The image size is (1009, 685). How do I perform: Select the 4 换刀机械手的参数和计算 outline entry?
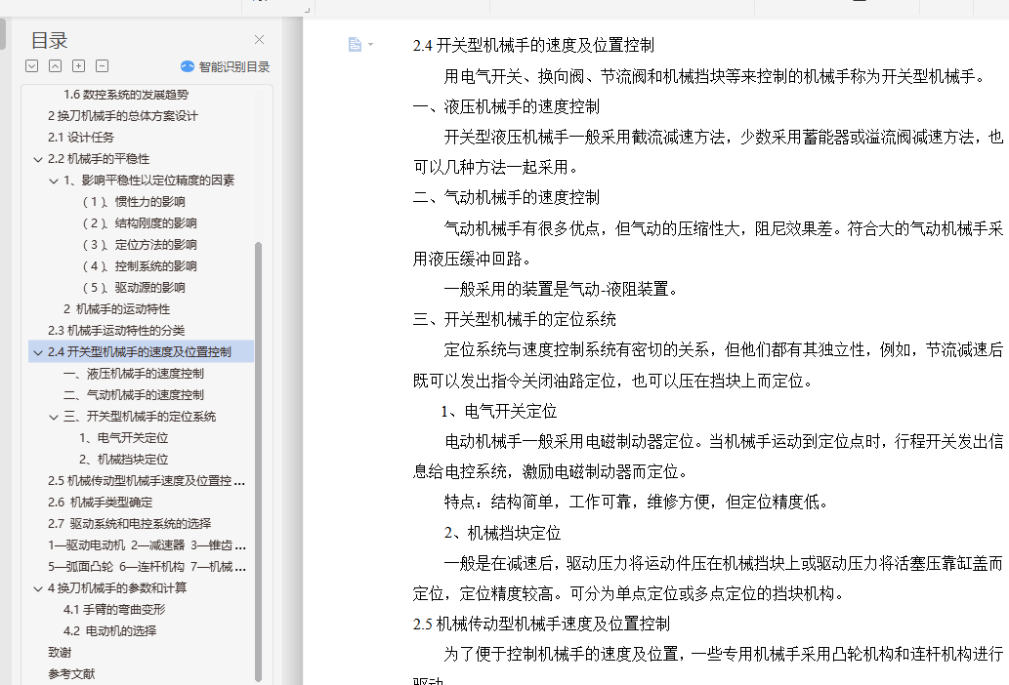[x=117, y=588]
